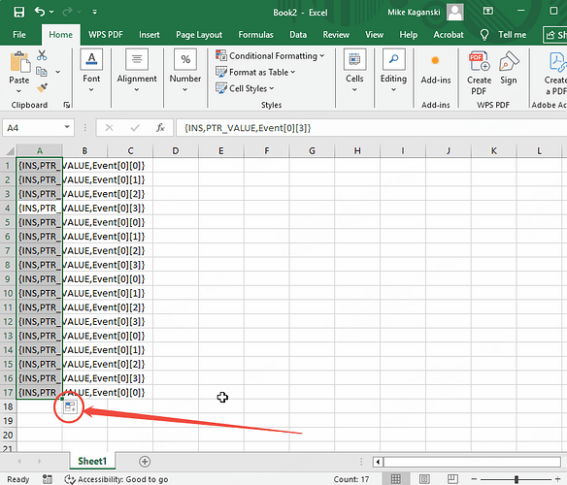Viewport: 567px width, 485px height.
Task: Add a new sheet with plus icon
Action: click(x=145, y=462)
